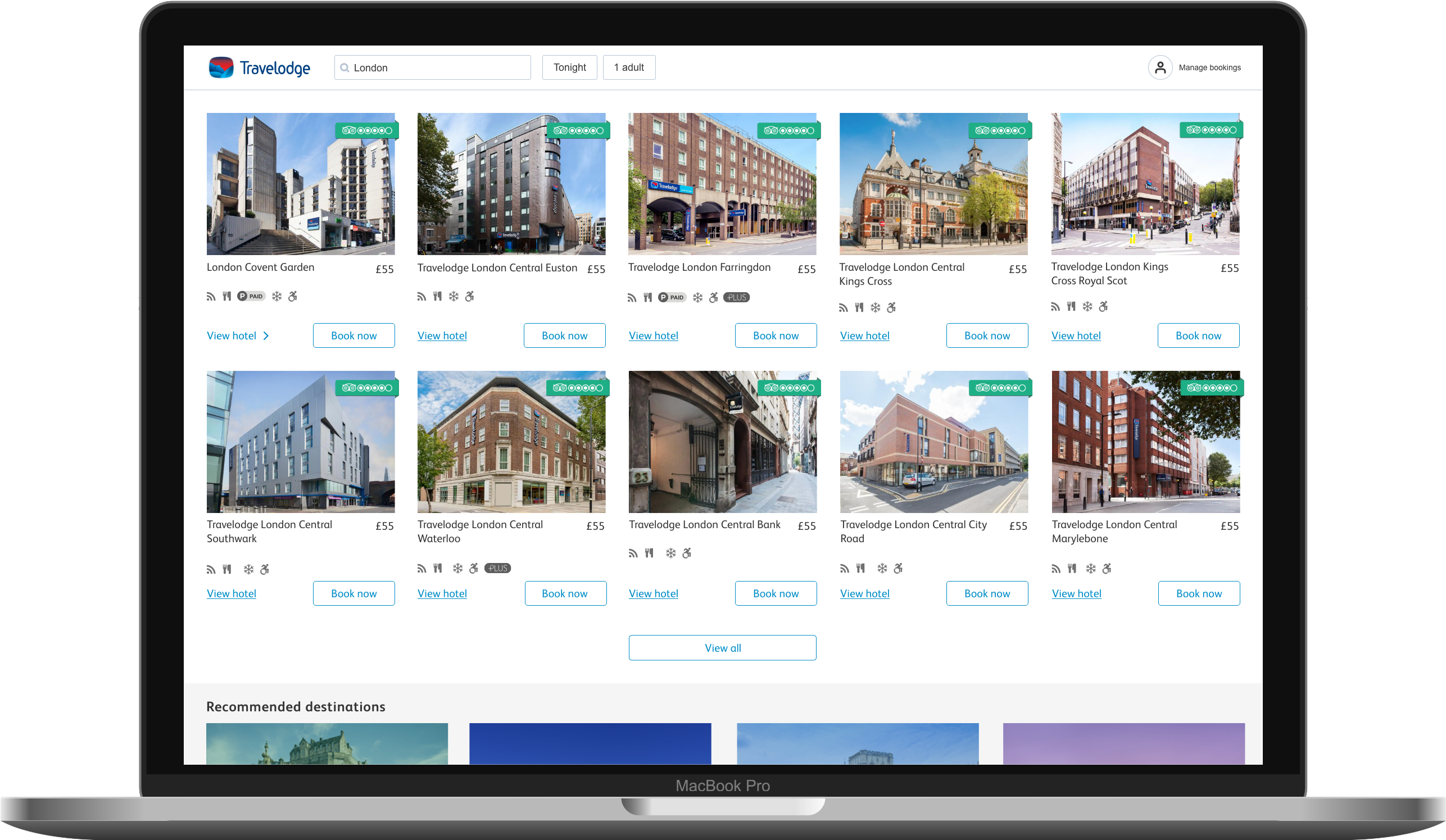Screen dimensions: 1446x840
Task: Click View hotel for London Central Kings Cross
Action: pos(865,336)
